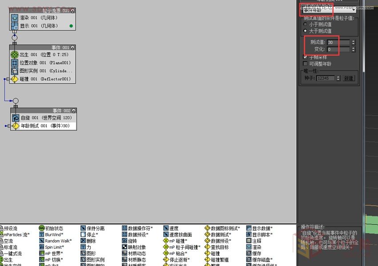Click the 测试值 input field
Viewport: 378px width, 266px height.
[x=338, y=42]
